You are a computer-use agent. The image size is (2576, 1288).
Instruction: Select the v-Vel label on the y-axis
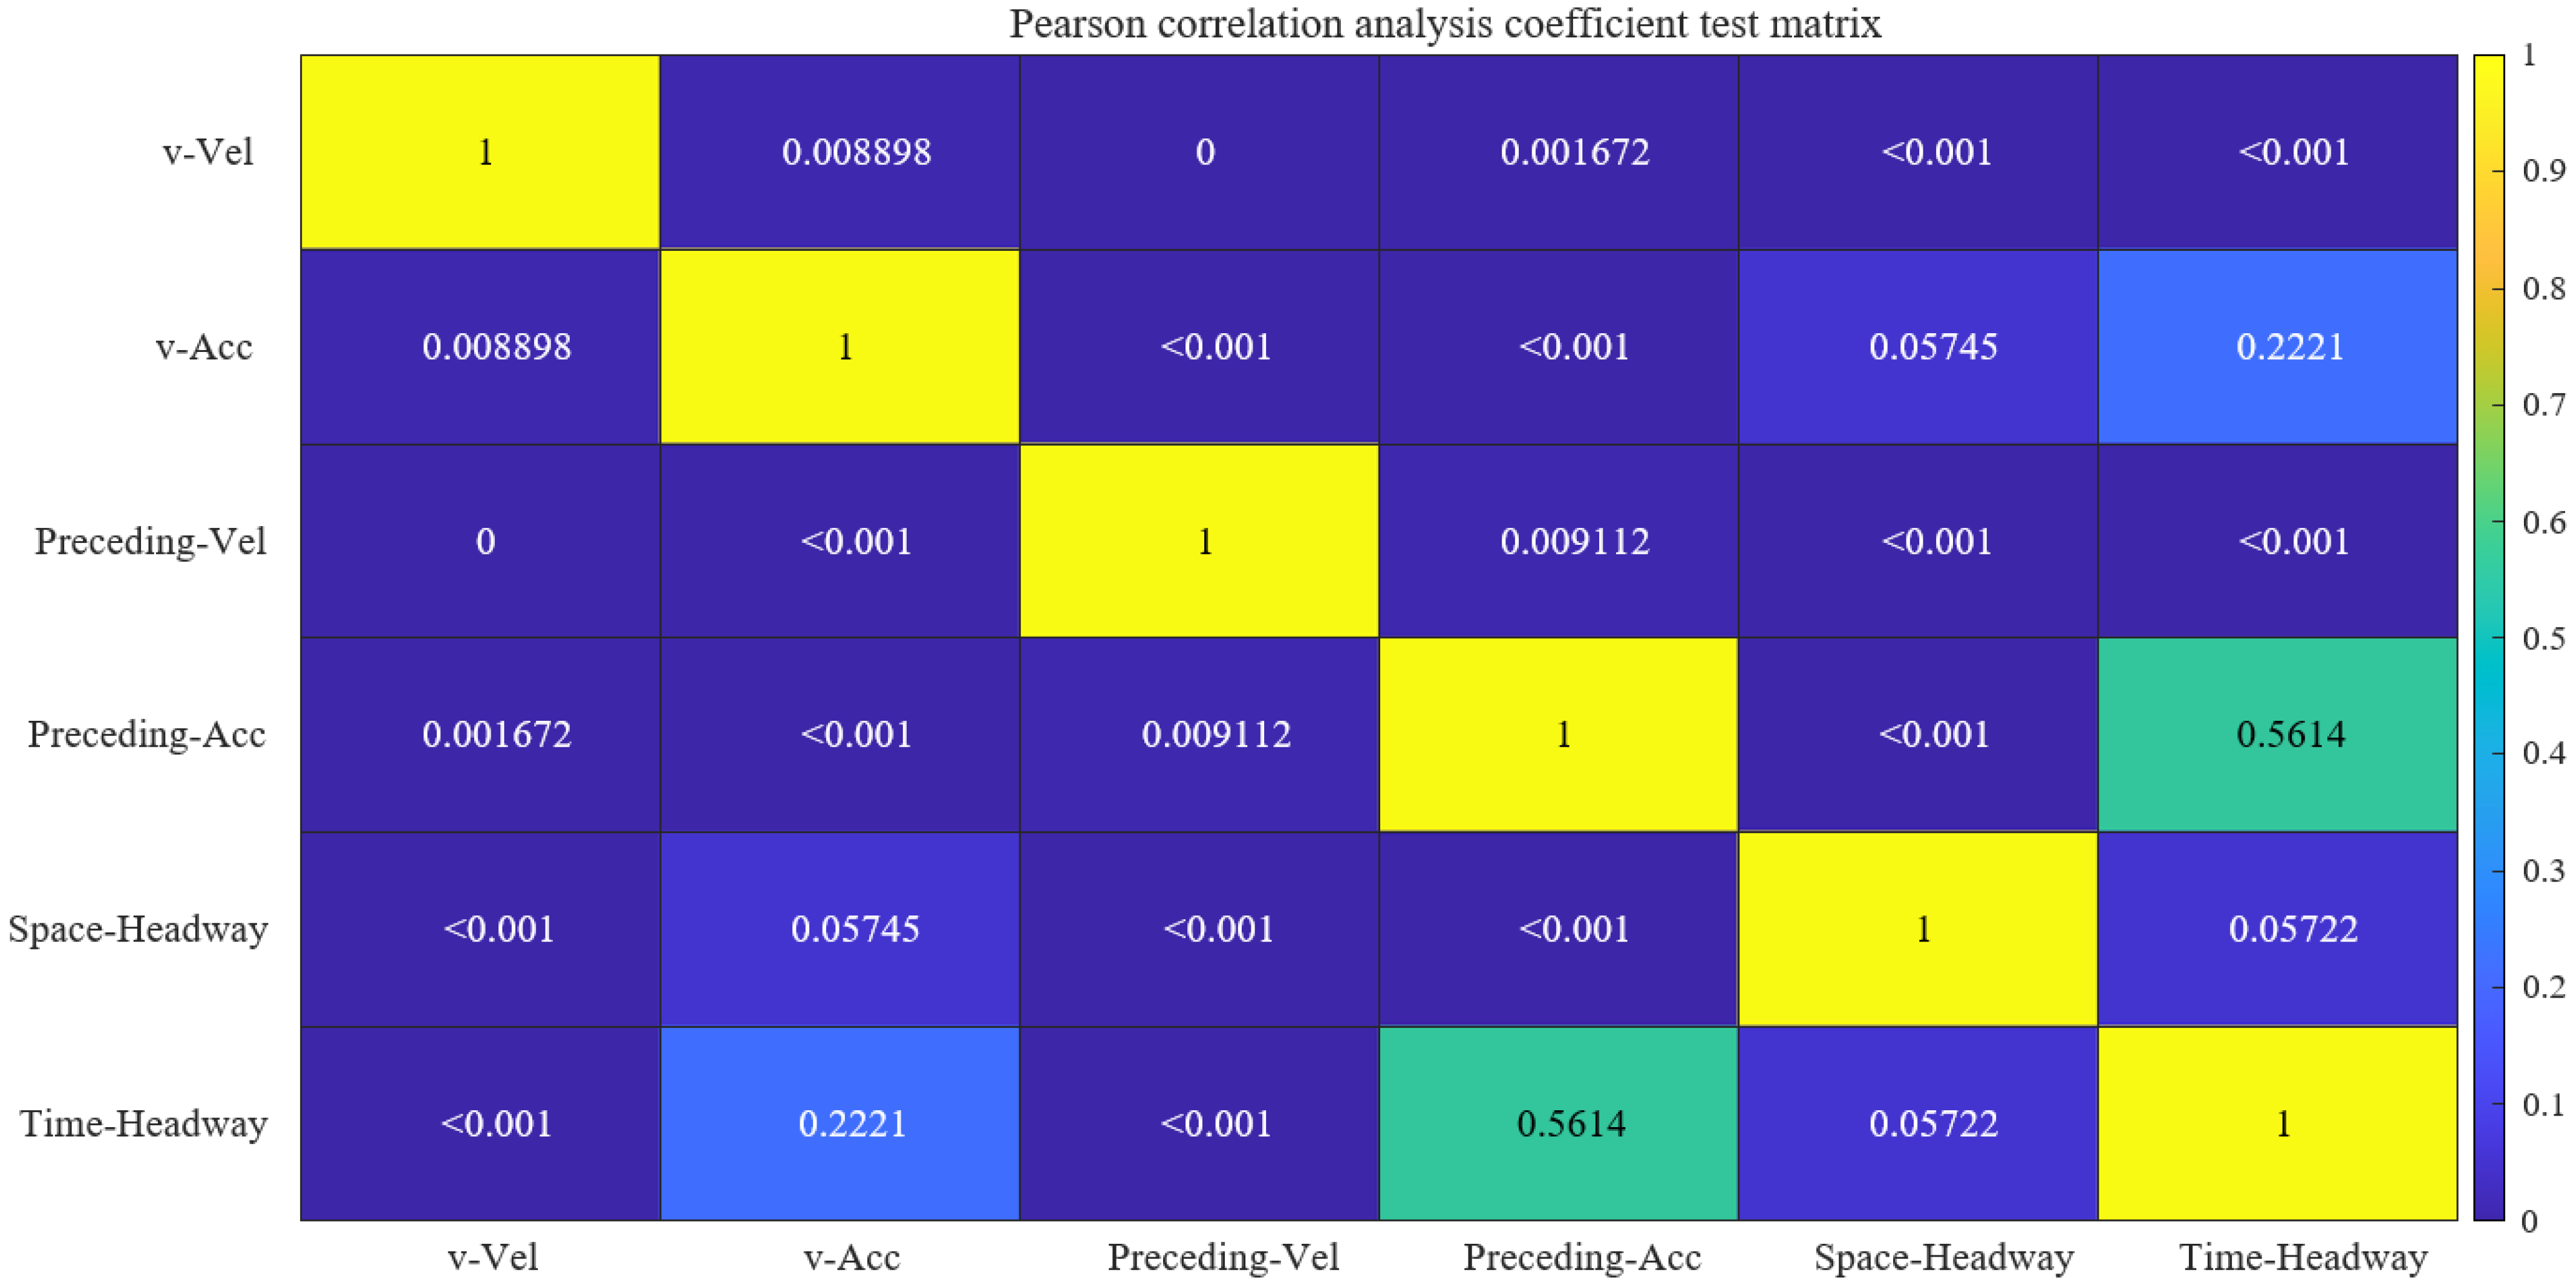click(208, 152)
